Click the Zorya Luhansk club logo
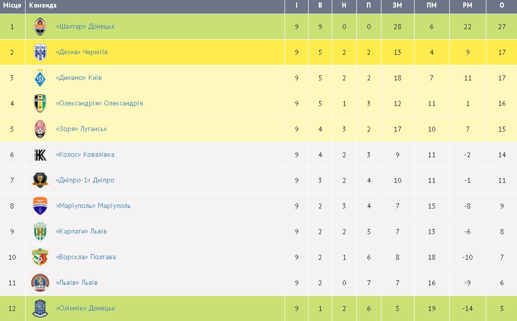The height and width of the screenshot is (321, 517). tap(40, 129)
